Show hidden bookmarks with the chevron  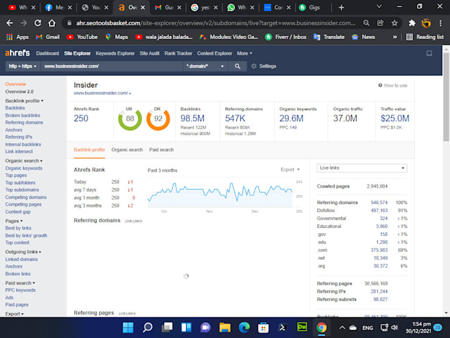click(x=395, y=37)
